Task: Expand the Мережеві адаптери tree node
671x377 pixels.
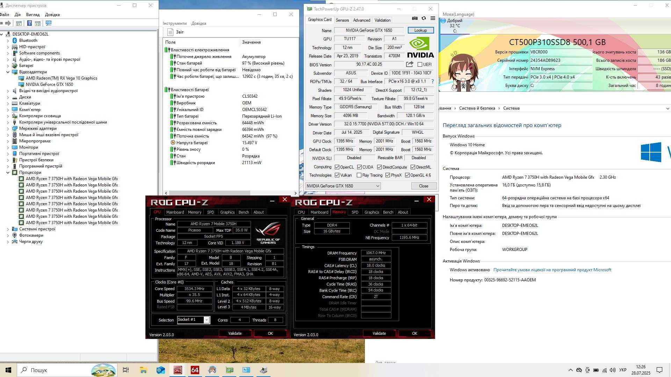Action: 8,128
